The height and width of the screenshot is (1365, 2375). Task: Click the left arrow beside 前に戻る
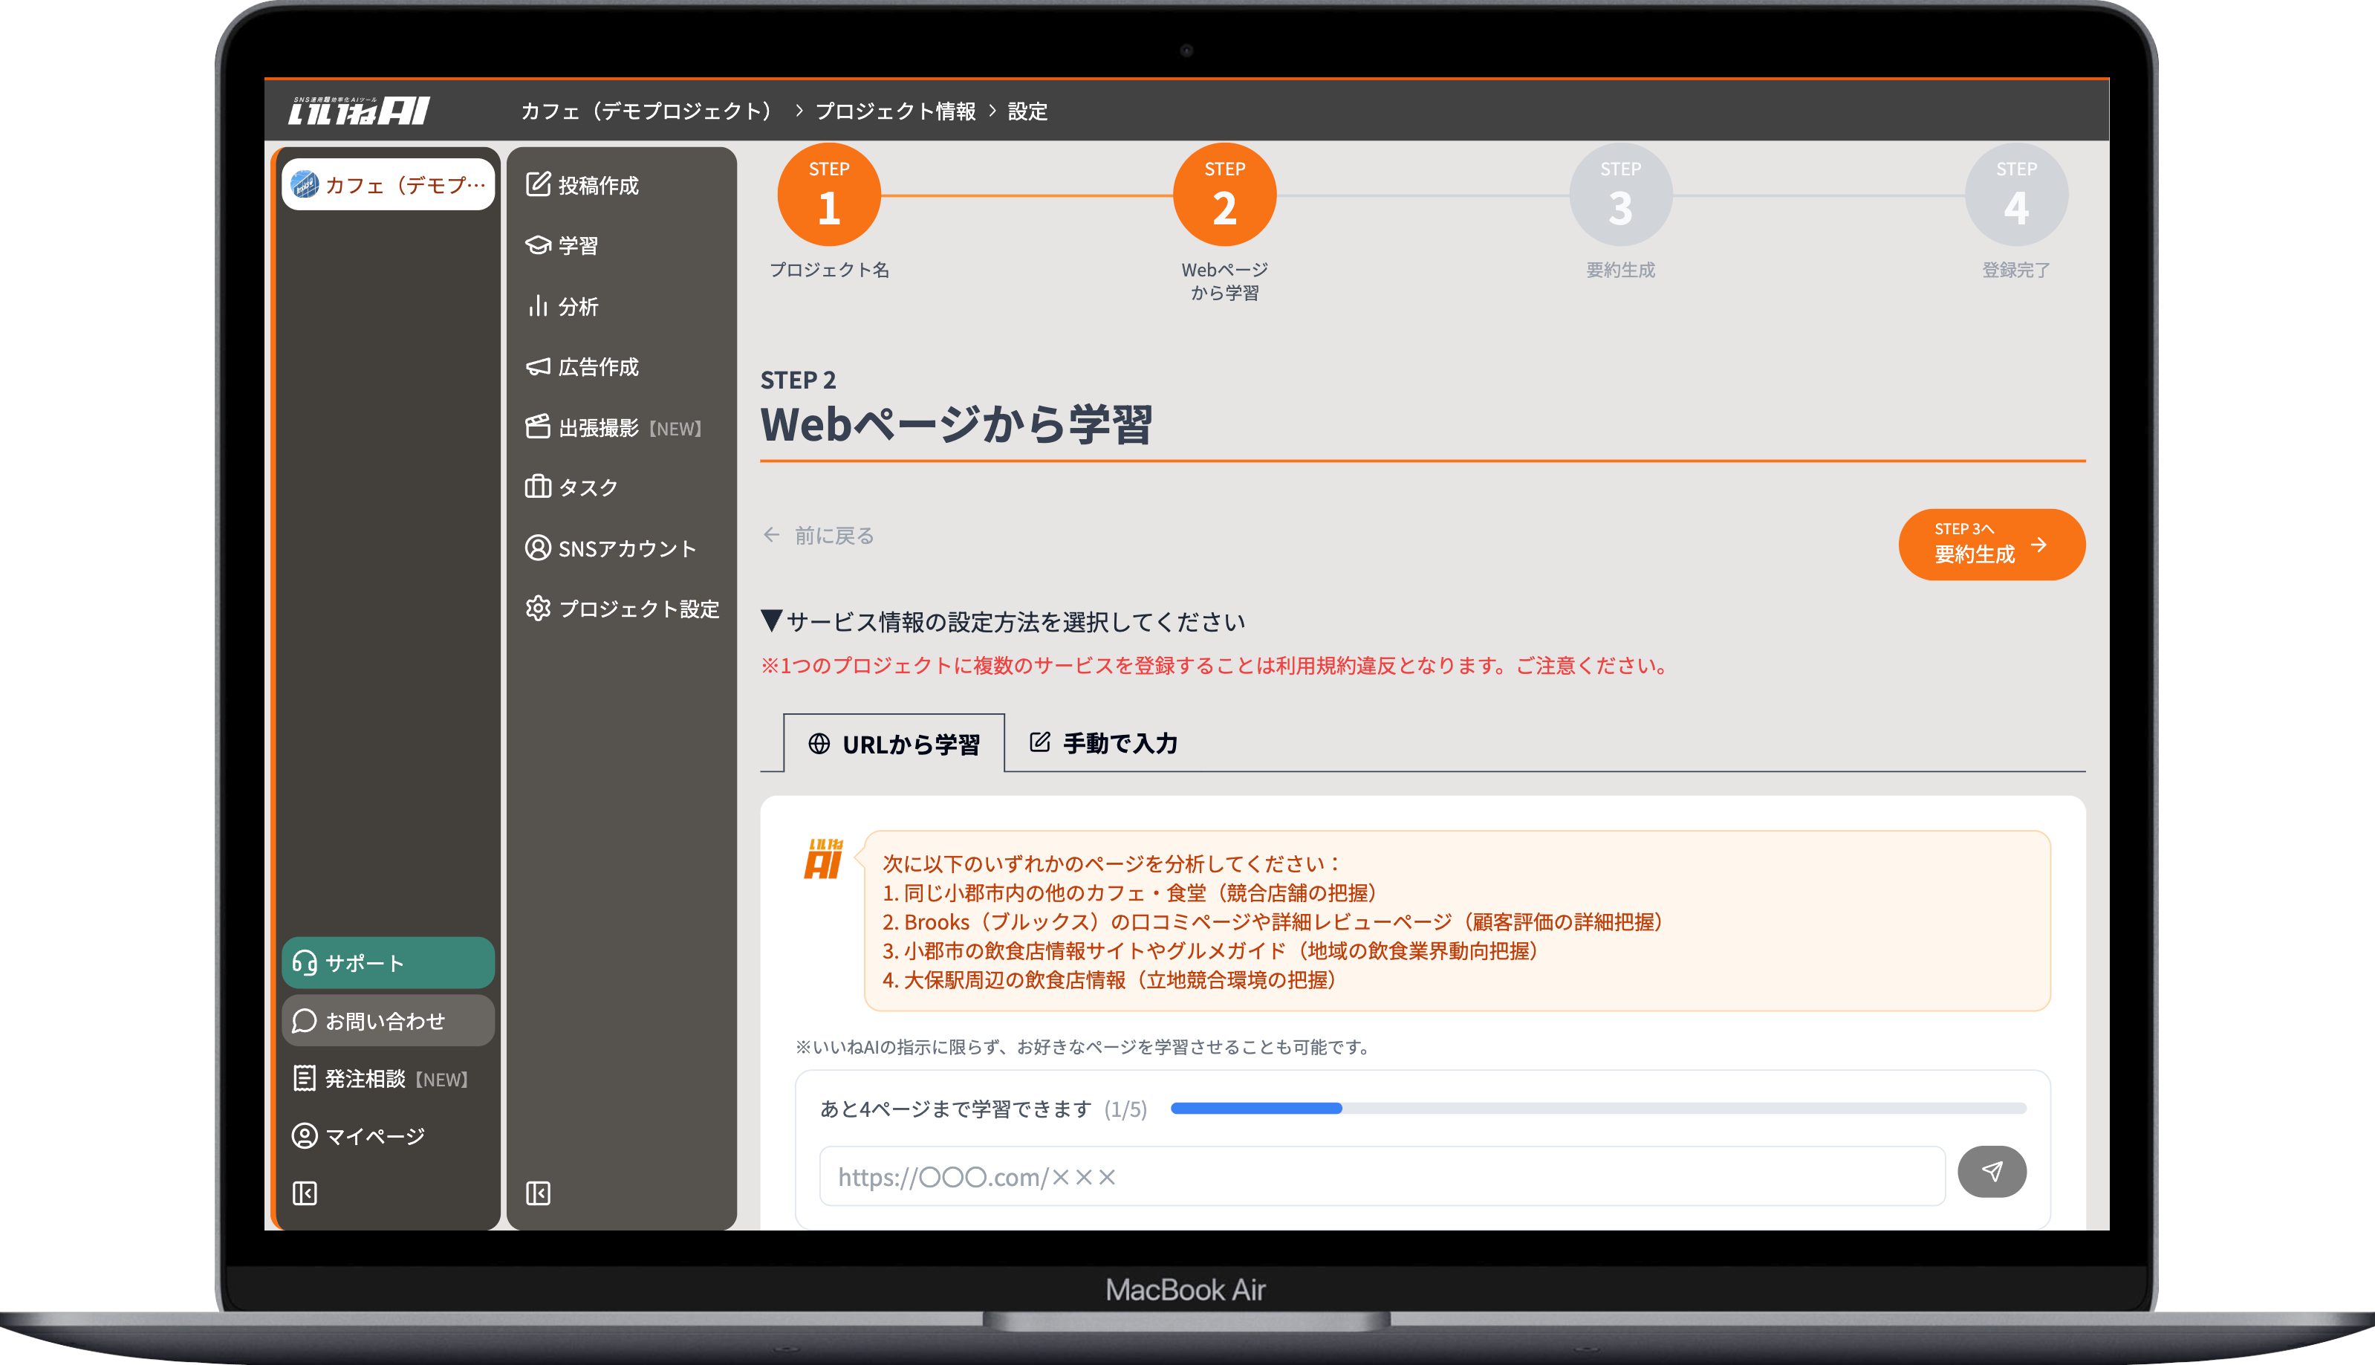pyautogui.click(x=771, y=534)
